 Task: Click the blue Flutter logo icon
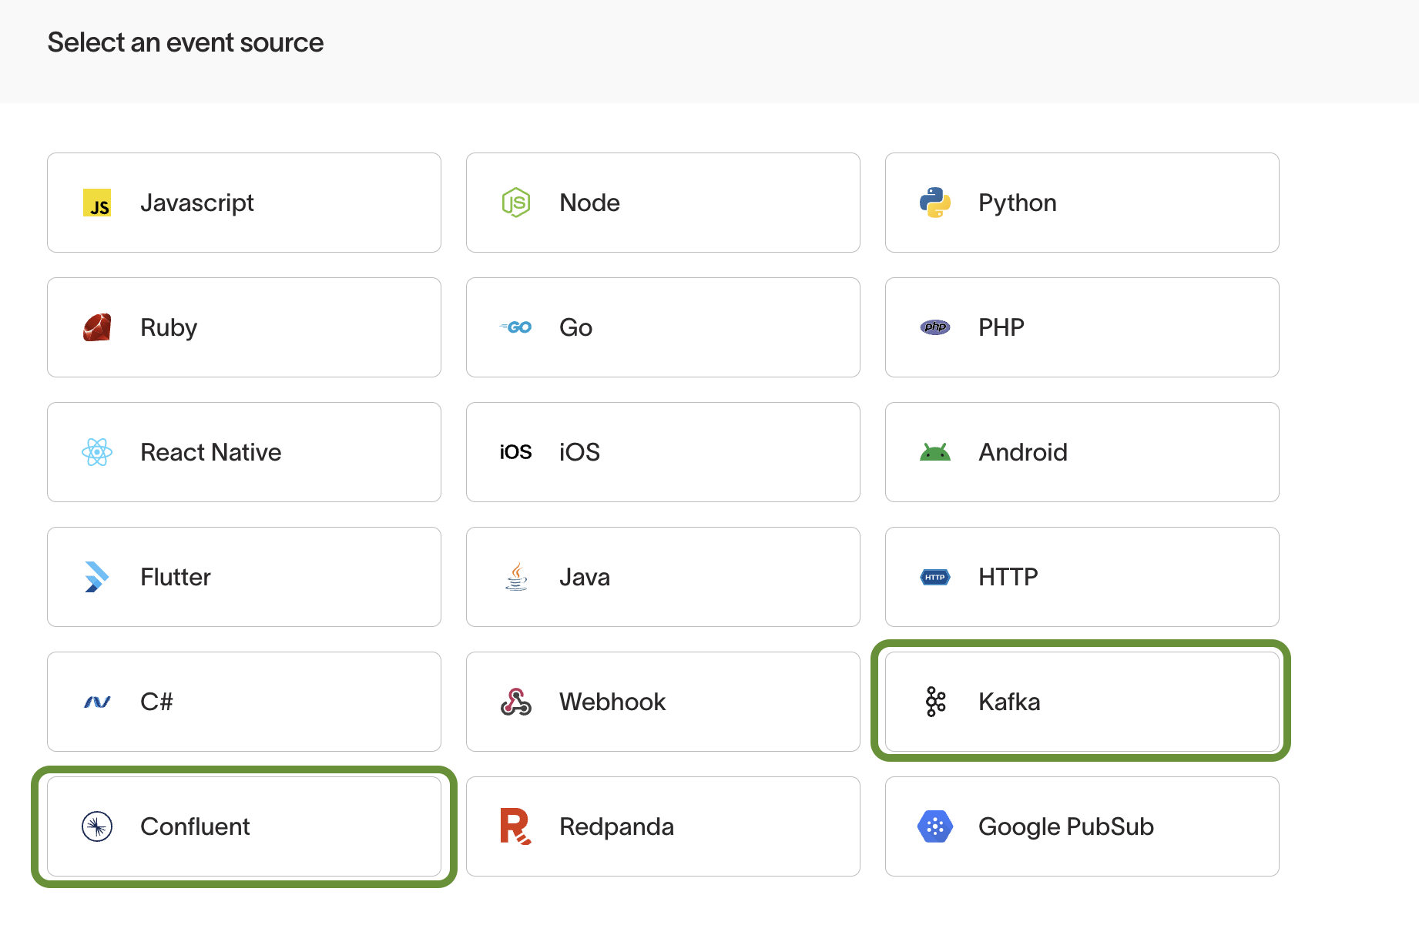(x=97, y=577)
